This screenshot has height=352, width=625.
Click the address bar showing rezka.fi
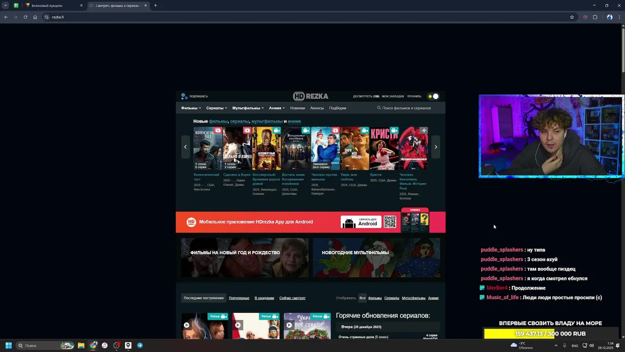point(308,17)
